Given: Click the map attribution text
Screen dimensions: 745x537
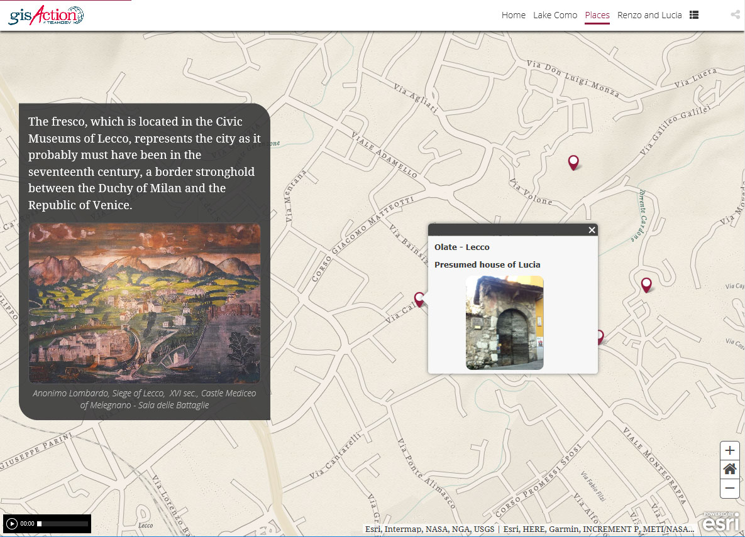Looking at the screenshot, I should [530, 529].
